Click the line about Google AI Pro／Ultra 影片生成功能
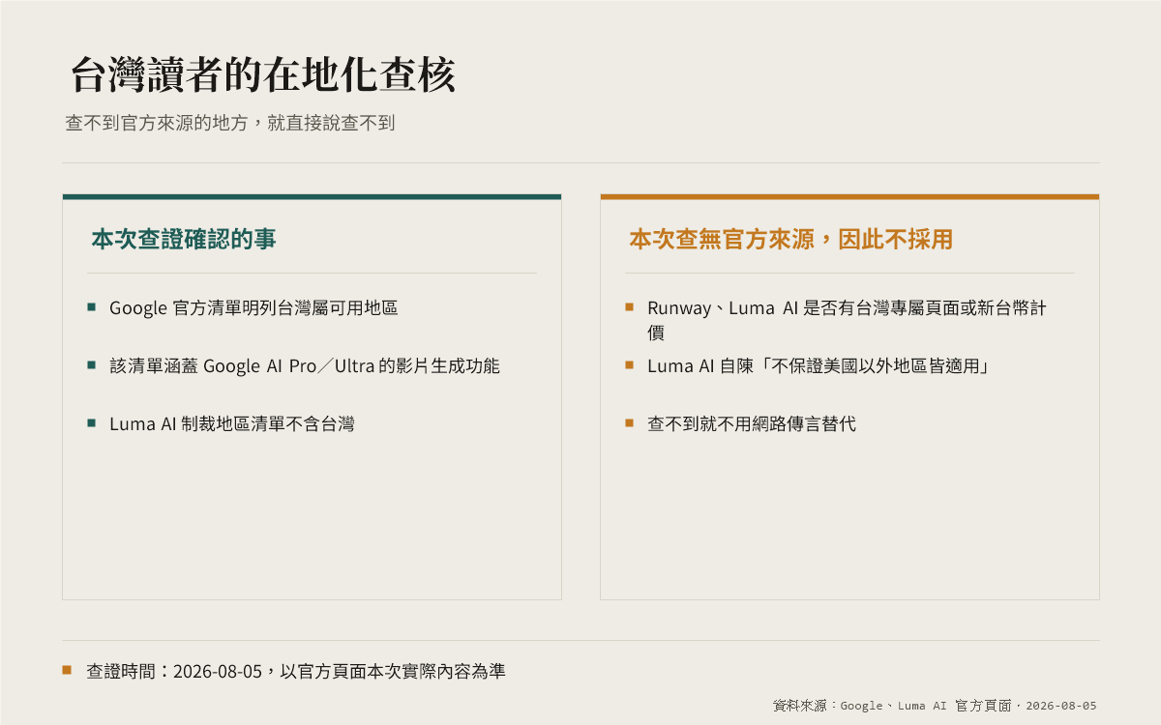This screenshot has height=725, width=1161. [x=305, y=366]
